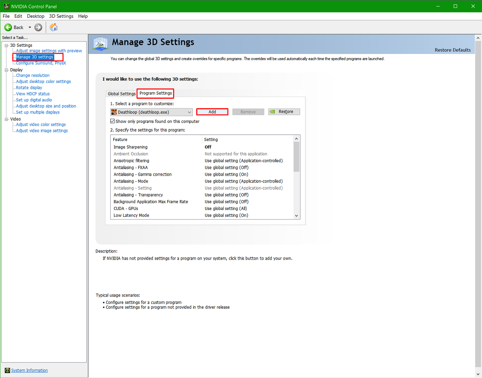The width and height of the screenshot is (482, 378).
Task: Open Adjust desktop size and position
Action: pos(46,106)
